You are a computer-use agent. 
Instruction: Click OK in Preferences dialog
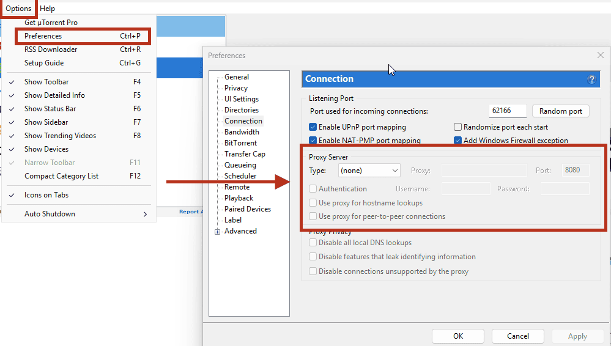[458, 336]
